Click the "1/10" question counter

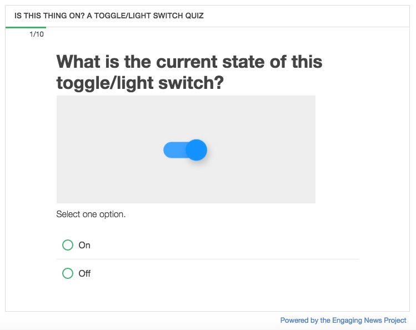[37, 34]
